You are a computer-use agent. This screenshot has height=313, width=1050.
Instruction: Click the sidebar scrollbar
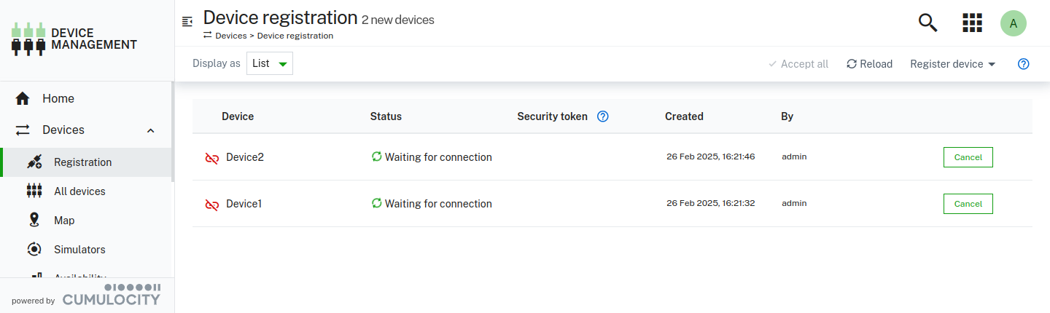coord(173,131)
